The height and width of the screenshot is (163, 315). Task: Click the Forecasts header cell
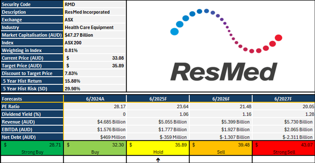click(32, 99)
